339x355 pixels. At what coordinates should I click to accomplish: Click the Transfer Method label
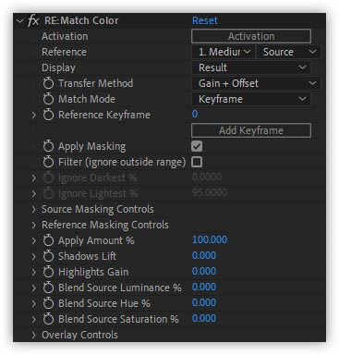[96, 83]
